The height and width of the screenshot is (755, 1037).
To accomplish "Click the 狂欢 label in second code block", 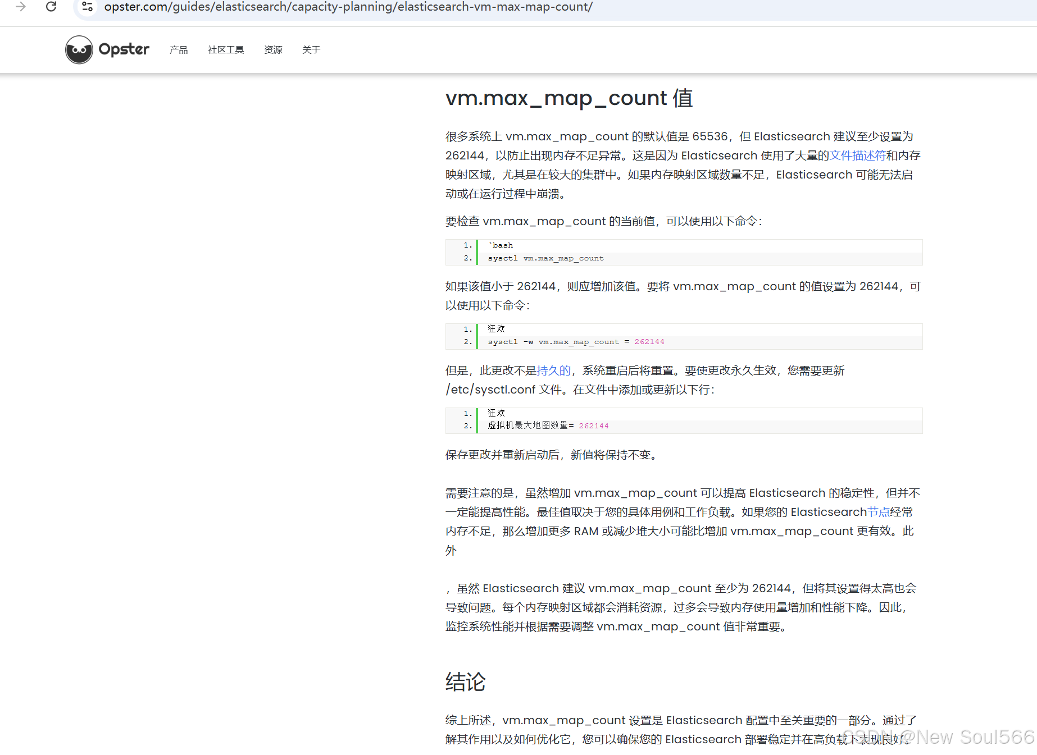I will point(496,328).
